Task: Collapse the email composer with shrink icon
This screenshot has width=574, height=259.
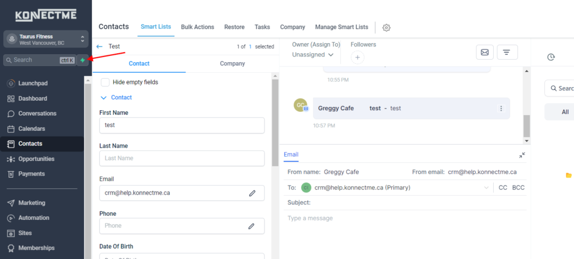Action: [522, 155]
